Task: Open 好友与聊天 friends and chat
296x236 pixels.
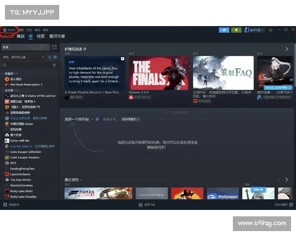Action: pyautogui.click(x=284, y=205)
